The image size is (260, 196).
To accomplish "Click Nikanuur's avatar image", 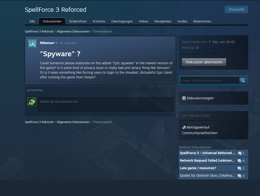I will point(32,43).
